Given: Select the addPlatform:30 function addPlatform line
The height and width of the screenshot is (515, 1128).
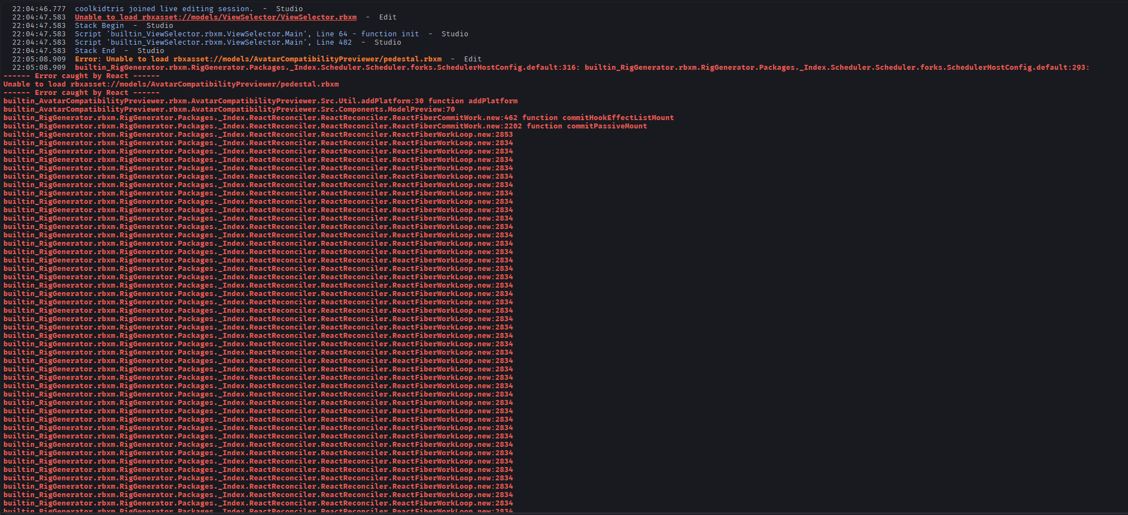Looking at the screenshot, I should point(260,101).
